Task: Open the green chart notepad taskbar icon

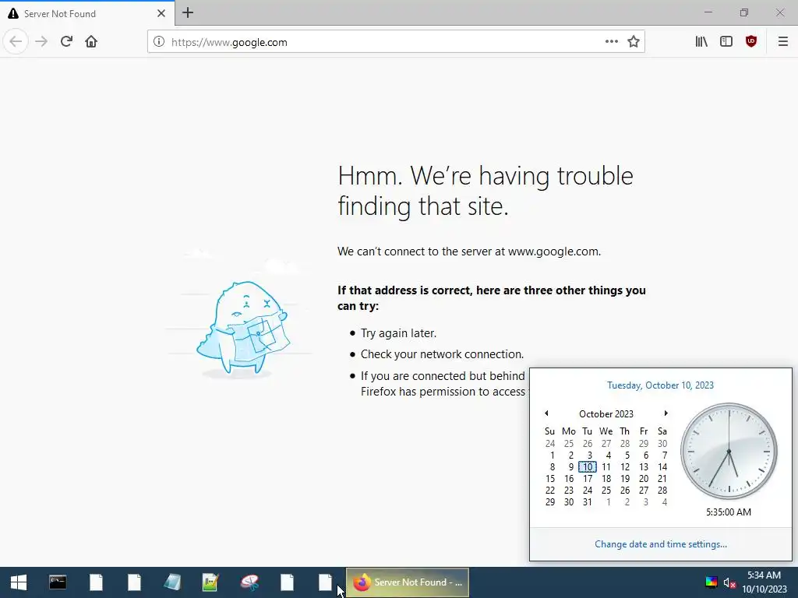Action: click(210, 582)
